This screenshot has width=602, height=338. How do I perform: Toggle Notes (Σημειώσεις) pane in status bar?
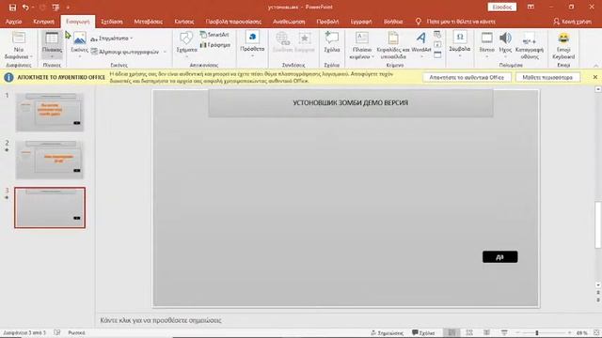tap(387, 333)
